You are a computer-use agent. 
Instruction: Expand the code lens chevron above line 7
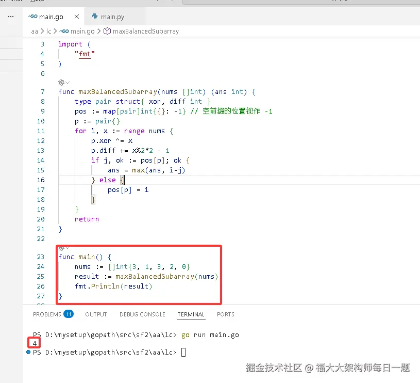click(68, 83)
